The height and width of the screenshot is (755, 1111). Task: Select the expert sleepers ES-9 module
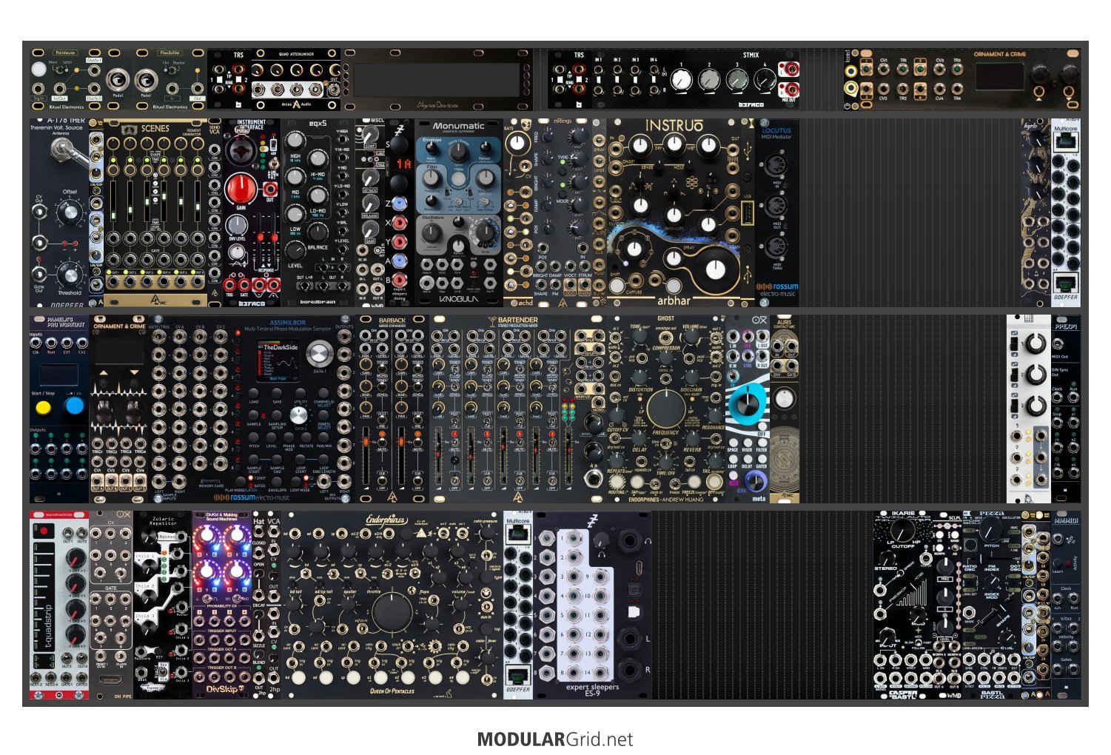pos(592,604)
